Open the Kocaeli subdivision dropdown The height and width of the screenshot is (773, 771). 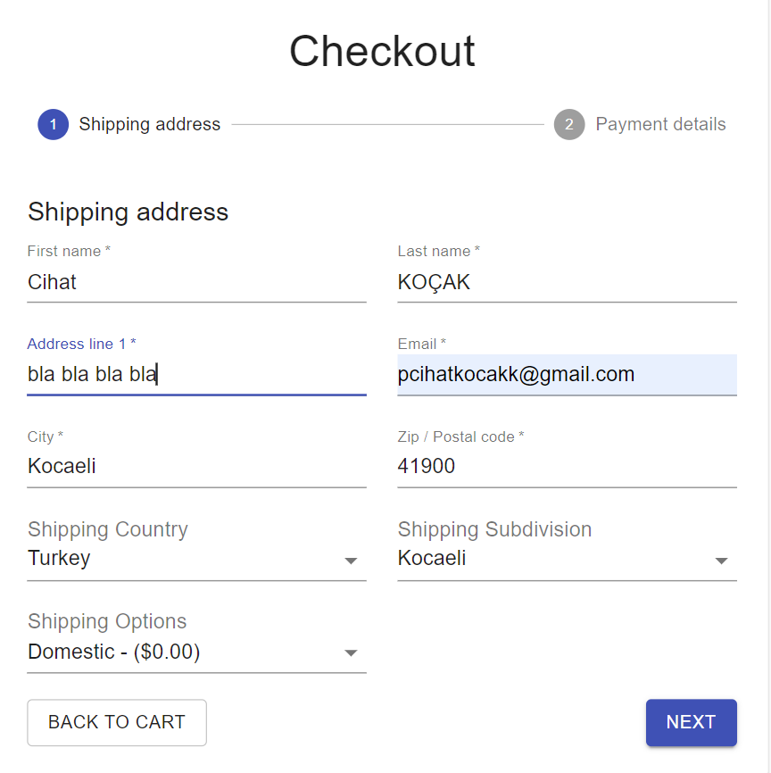(x=567, y=559)
